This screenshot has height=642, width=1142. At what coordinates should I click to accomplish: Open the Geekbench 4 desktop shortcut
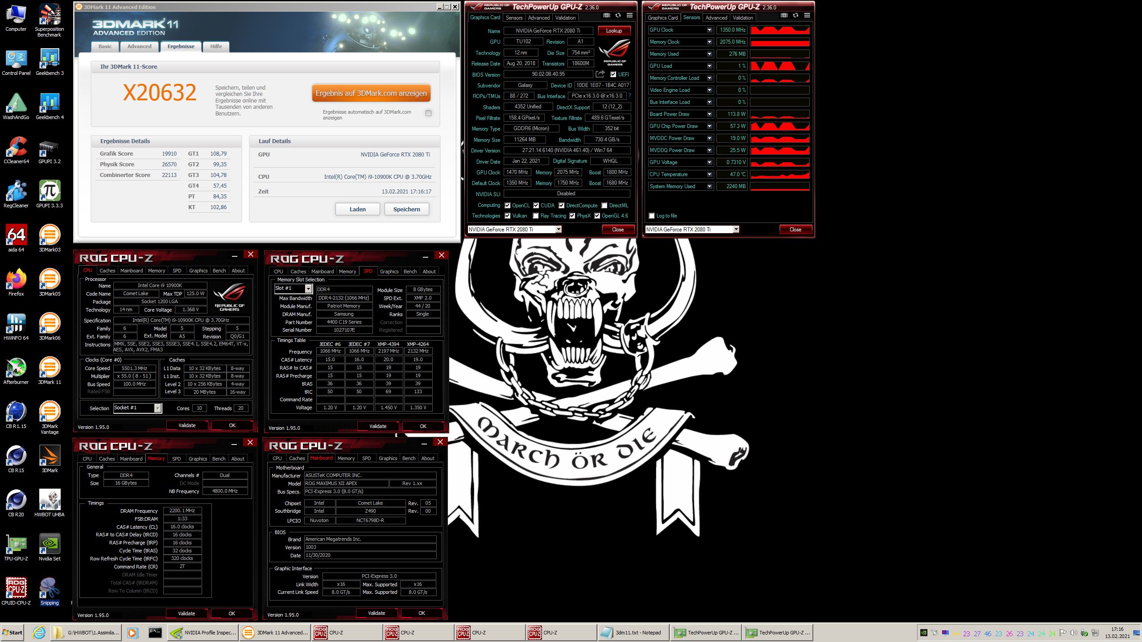tap(50, 107)
